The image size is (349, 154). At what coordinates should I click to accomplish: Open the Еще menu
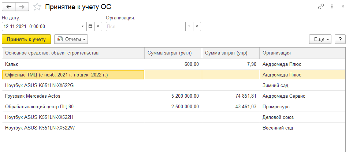(x=320, y=39)
